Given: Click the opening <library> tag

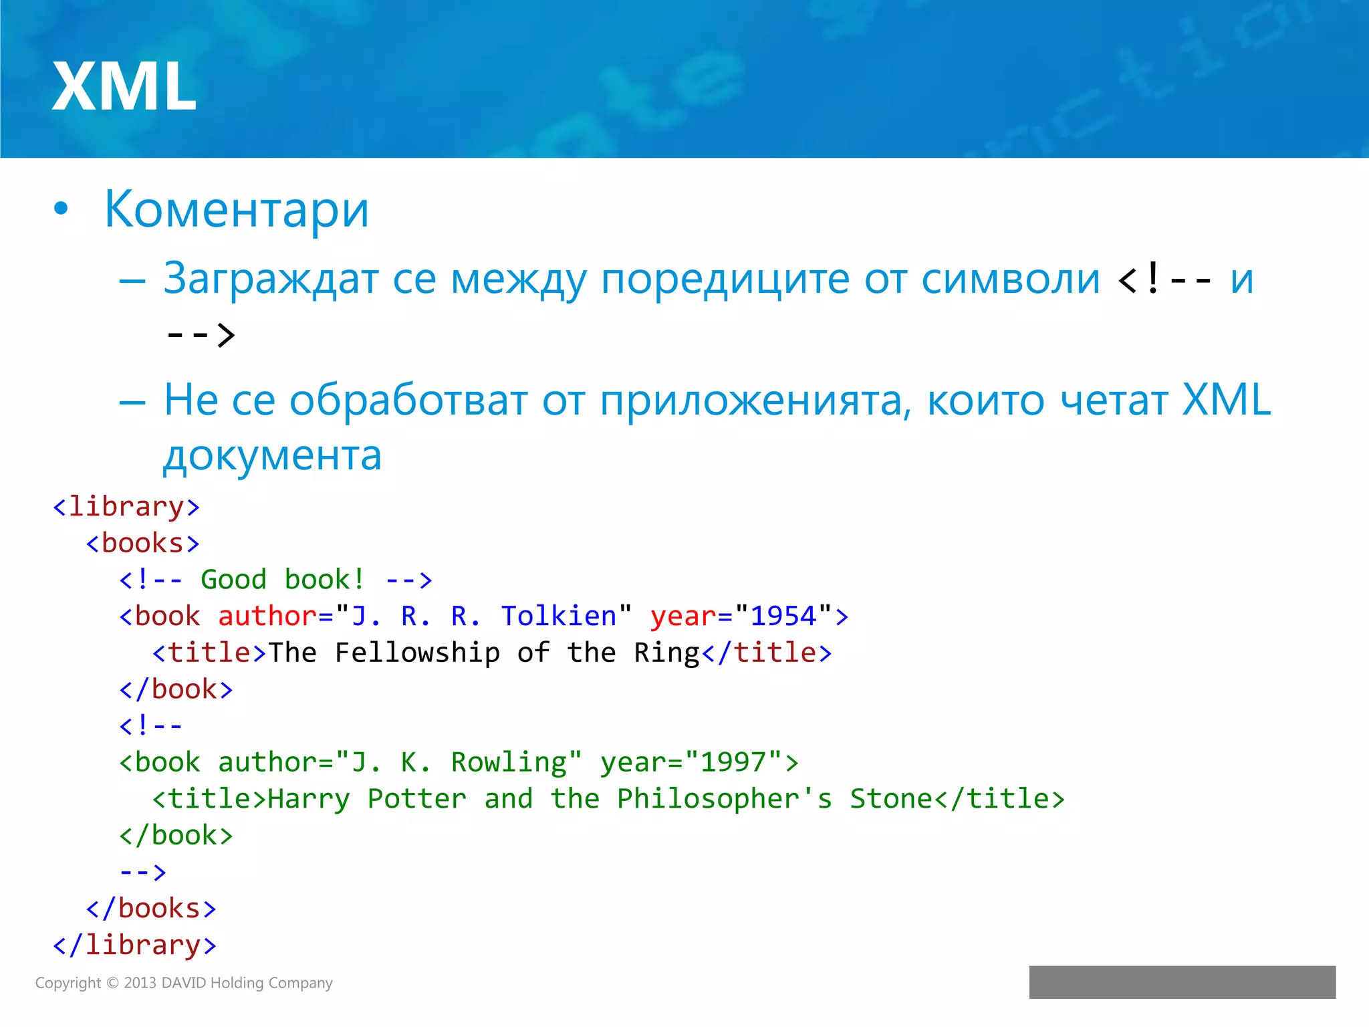Looking at the screenshot, I should click(126, 507).
